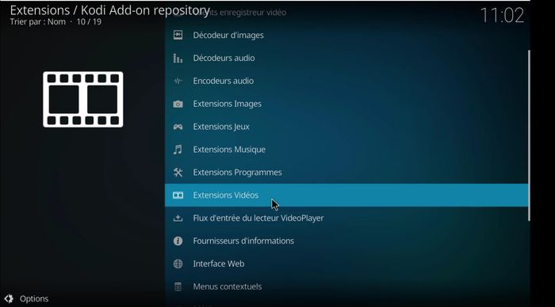Screen dimensions: 555x307
Task: Open Décodeurs audio category
Action: click(347, 58)
